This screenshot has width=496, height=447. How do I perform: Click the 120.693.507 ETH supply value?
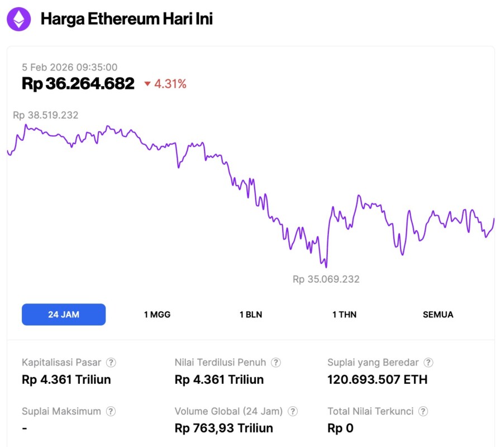point(377,380)
